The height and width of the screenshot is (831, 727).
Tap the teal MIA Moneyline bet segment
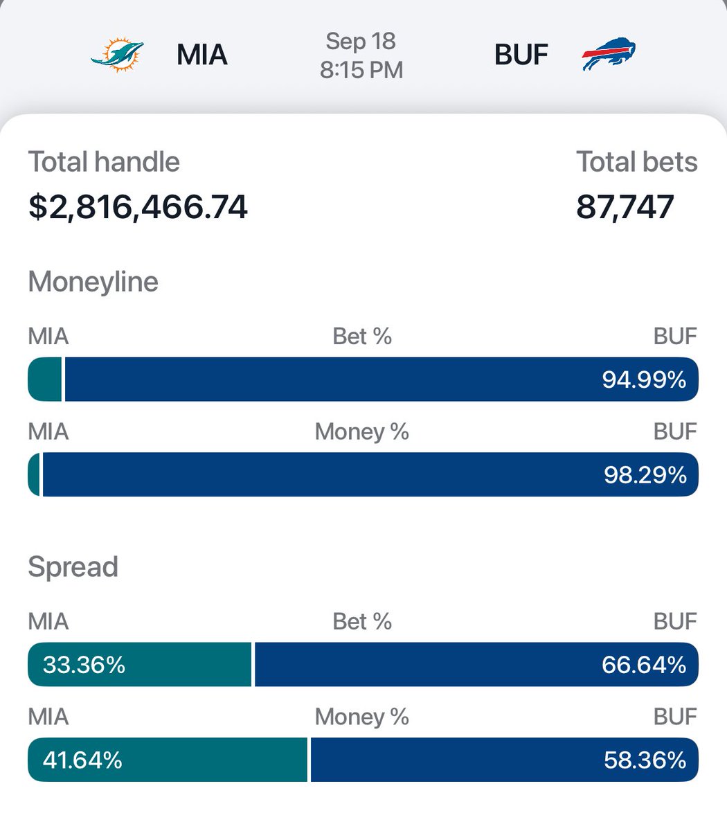[44, 379]
